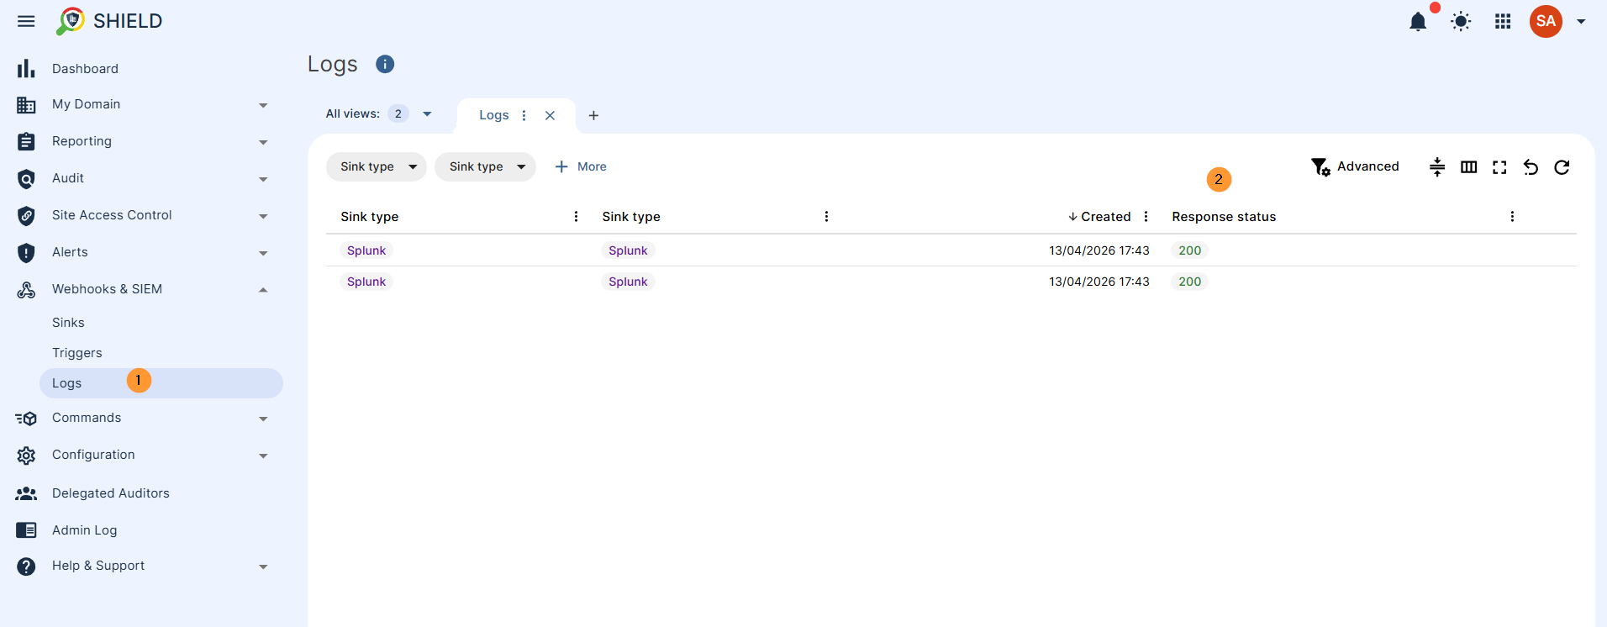Reset table with undo icon
Image resolution: width=1607 pixels, height=627 pixels.
click(x=1531, y=167)
